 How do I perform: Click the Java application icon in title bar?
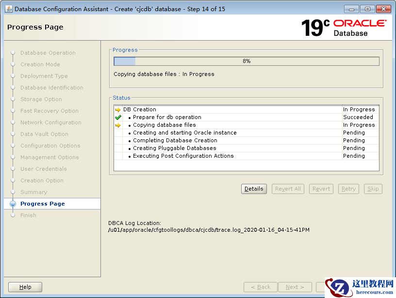point(9,9)
